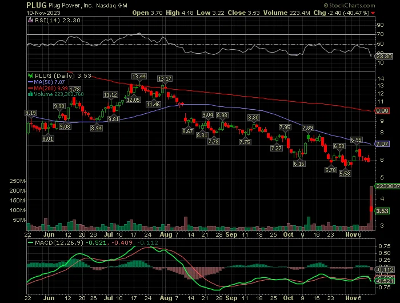
Task: Click the 2233837 volume tag on right axis
Action: click(x=387, y=186)
